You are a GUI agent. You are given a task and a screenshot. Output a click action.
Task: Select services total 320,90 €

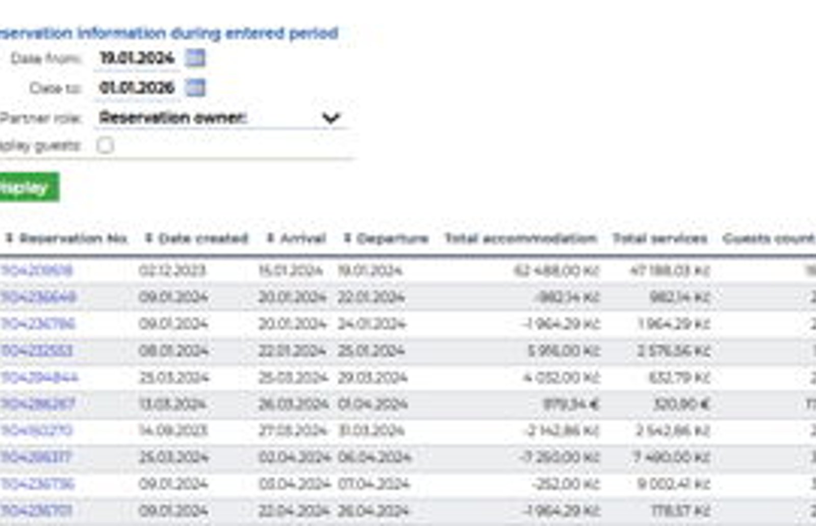coord(681,404)
